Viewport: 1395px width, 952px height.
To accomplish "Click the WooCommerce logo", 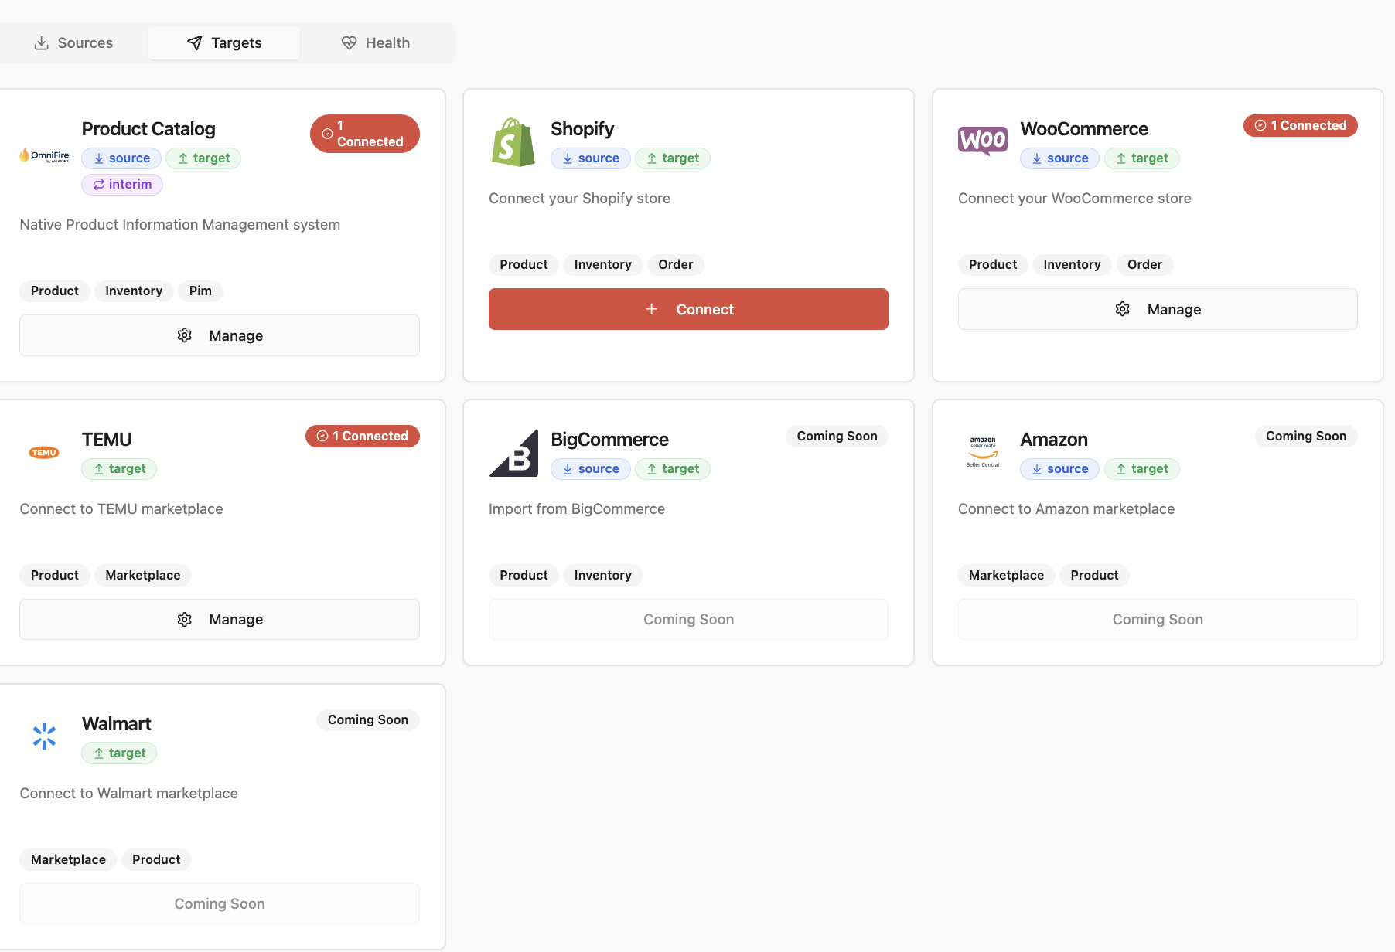I will click(x=982, y=141).
